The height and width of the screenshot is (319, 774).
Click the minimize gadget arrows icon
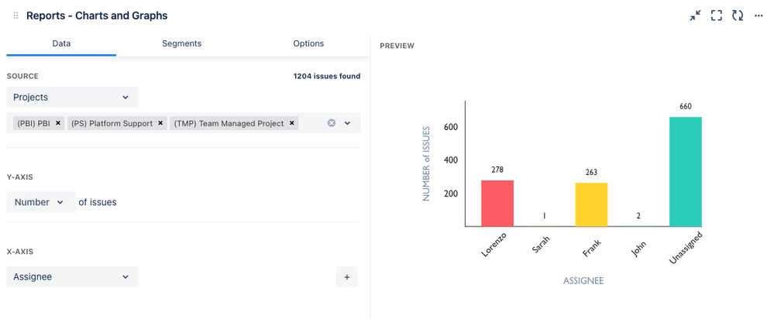pos(695,15)
